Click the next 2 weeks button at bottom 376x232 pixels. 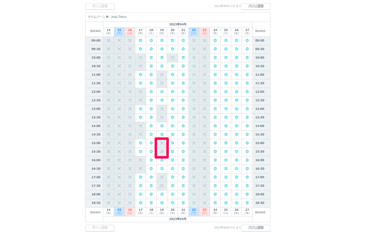[x=256, y=228]
